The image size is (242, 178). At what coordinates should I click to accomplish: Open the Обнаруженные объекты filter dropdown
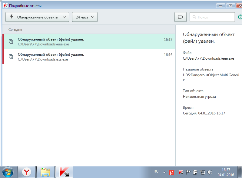tap(37, 17)
